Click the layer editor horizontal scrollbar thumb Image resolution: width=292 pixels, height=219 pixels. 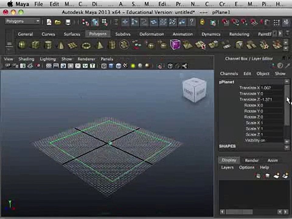(239, 212)
